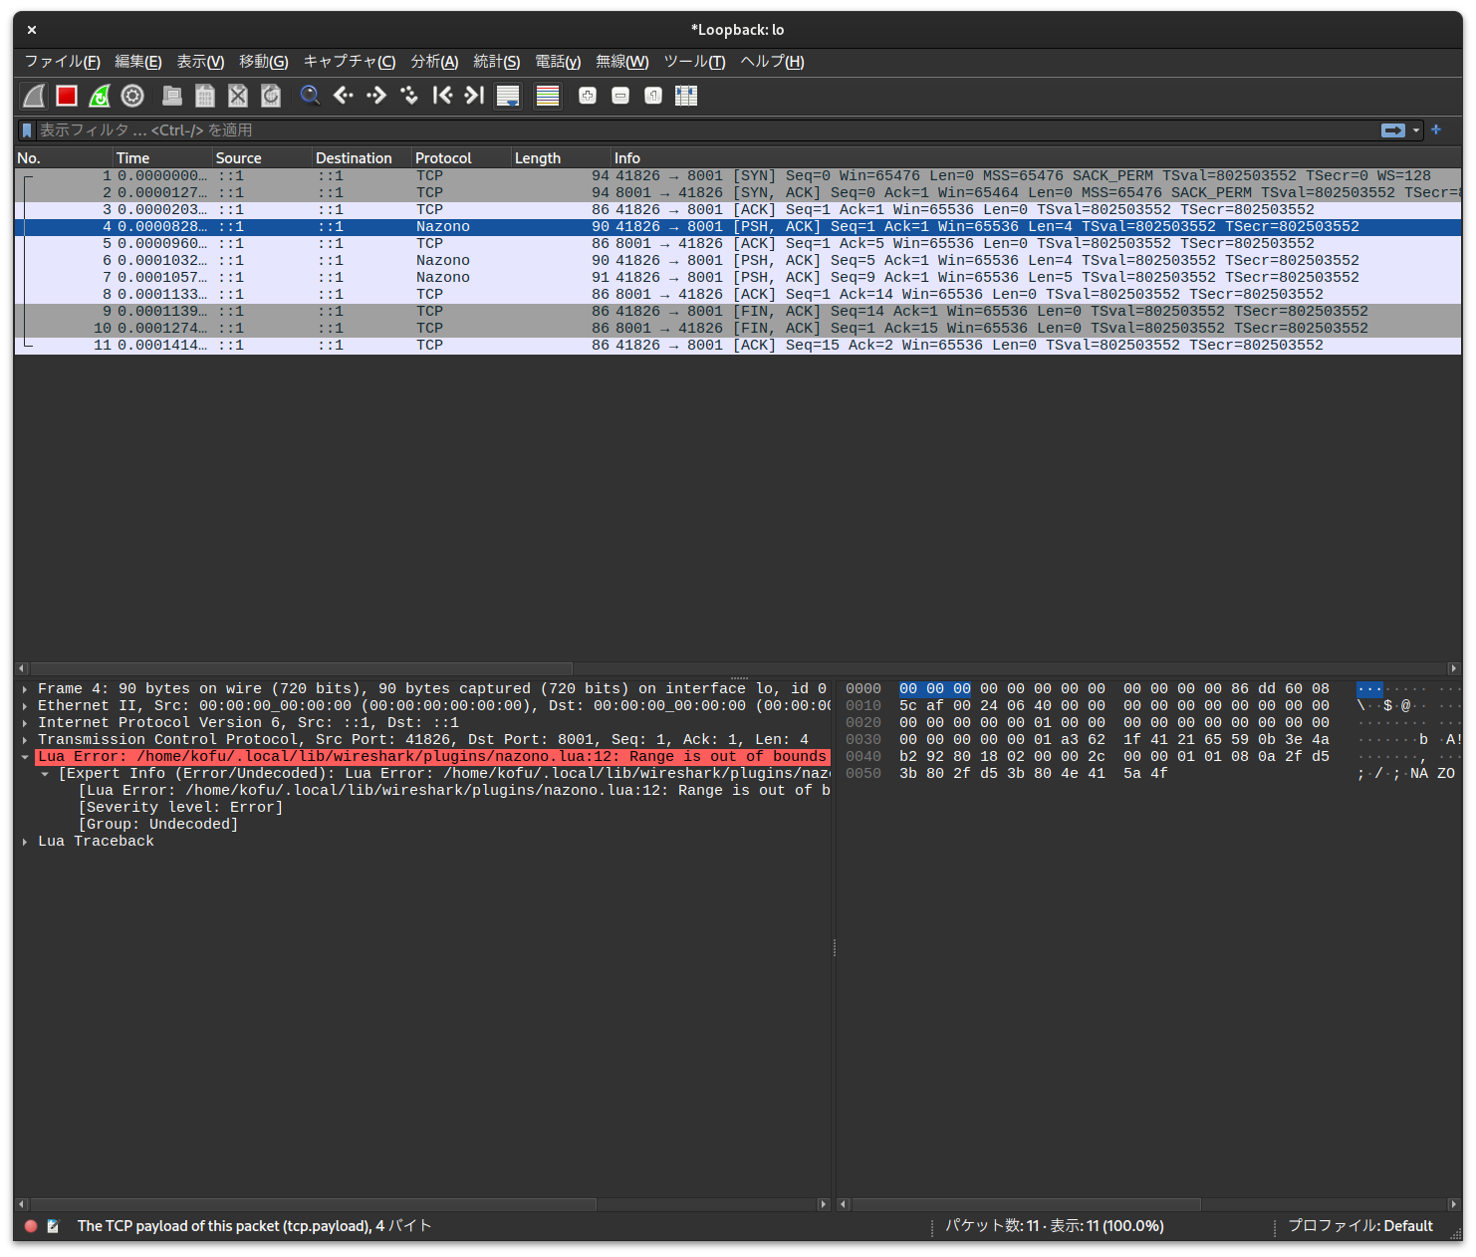Click the Protocol column header
Image resolution: width=1476 pixels, height=1257 pixels.
click(x=443, y=158)
